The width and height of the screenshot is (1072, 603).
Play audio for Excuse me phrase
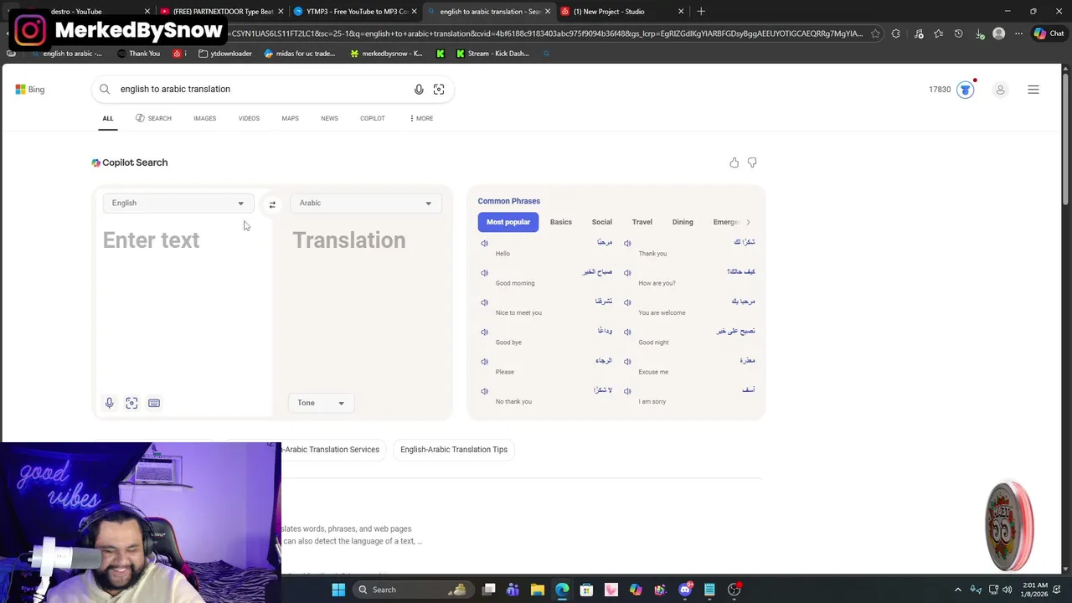pos(627,362)
